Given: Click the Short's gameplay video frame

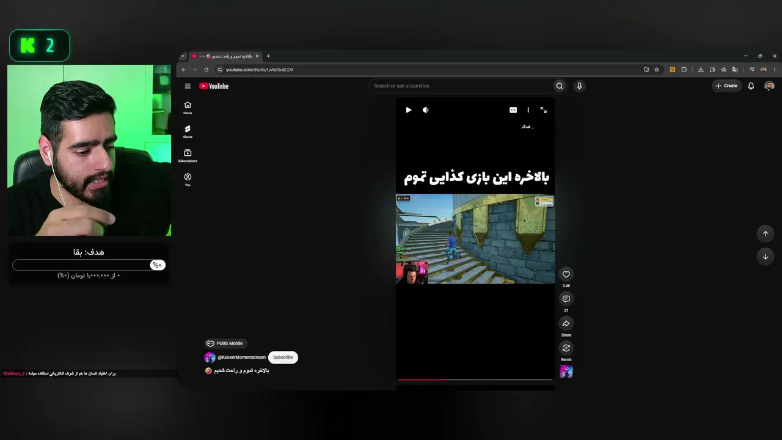Looking at the screenshot, I should click(475, 239).
